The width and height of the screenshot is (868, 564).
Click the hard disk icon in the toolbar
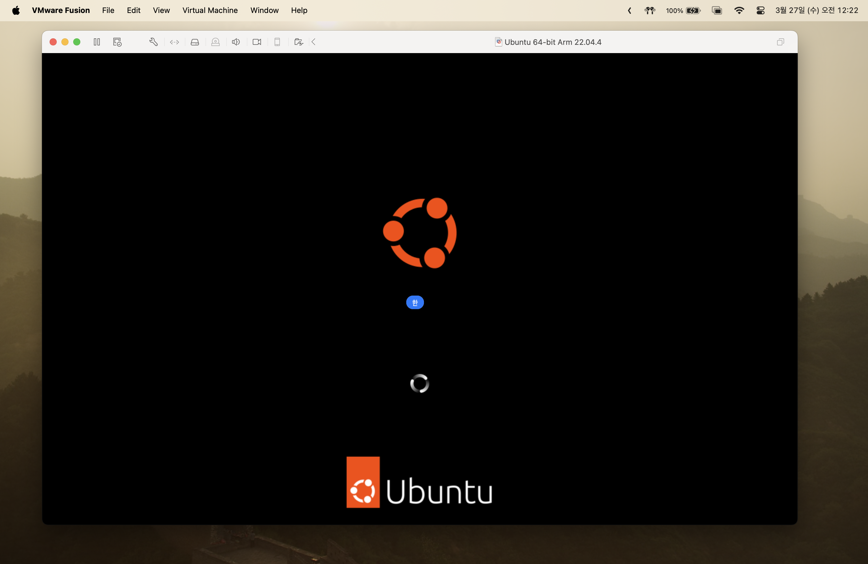(195, 42)
